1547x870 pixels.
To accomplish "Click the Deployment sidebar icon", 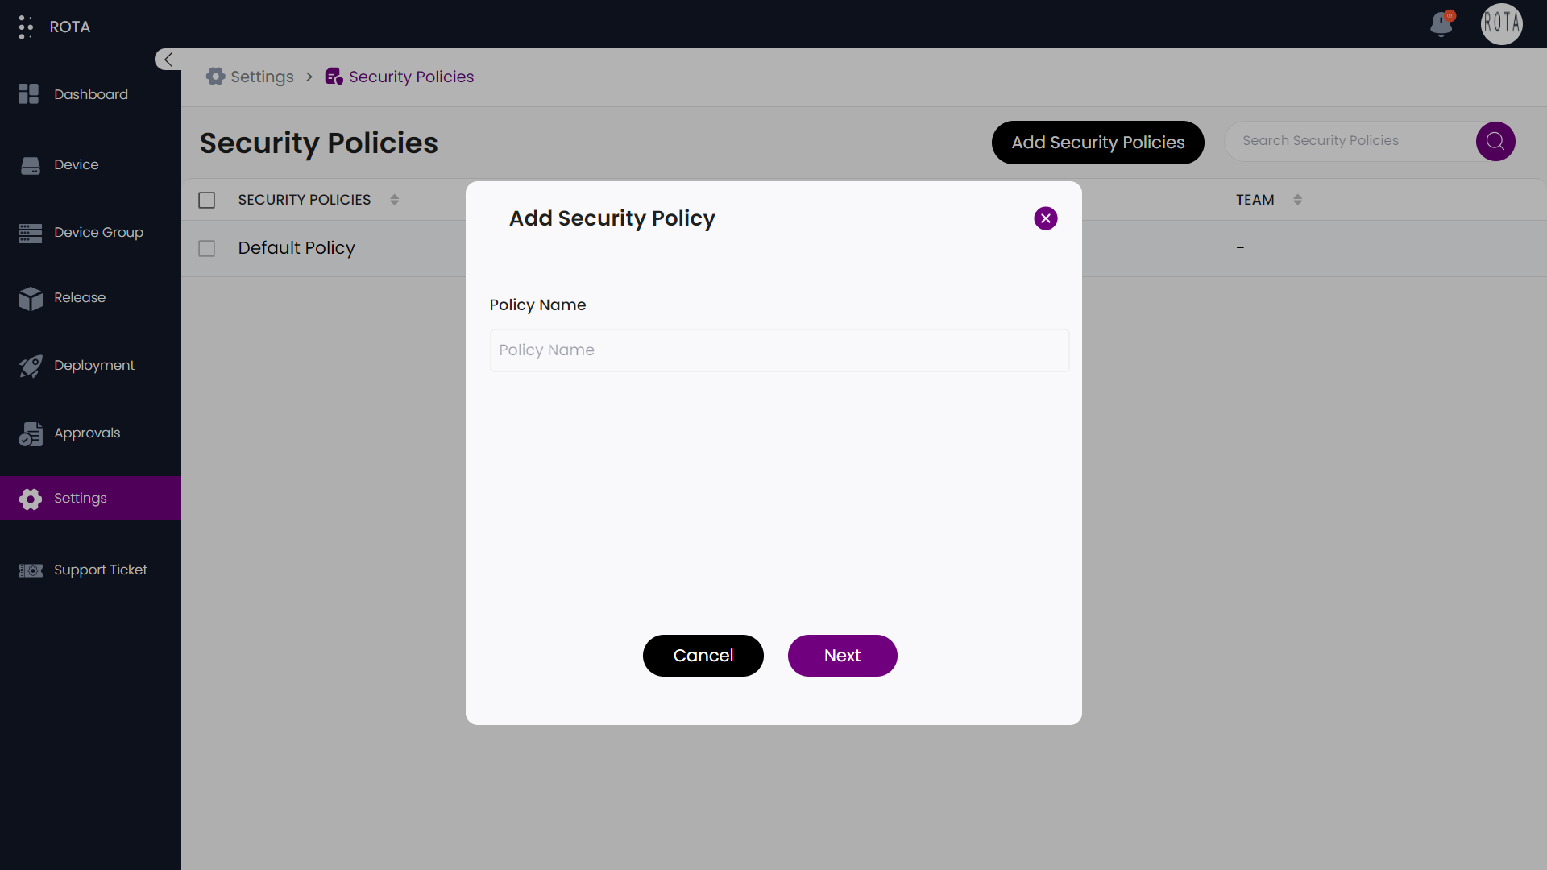I will point(29,364).
